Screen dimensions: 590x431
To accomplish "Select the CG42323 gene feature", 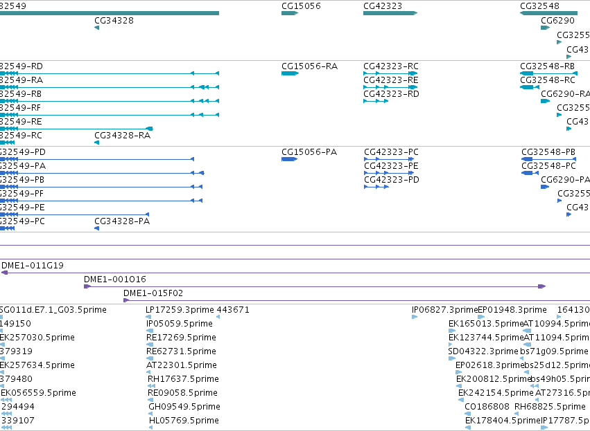I will click(x=390, y=13).
